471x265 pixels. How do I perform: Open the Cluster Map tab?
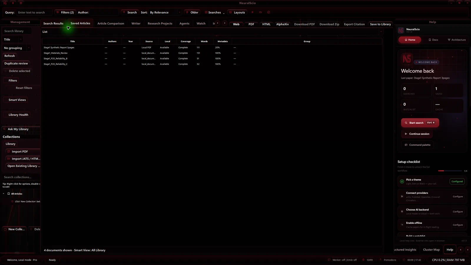(x=431, y=250)
